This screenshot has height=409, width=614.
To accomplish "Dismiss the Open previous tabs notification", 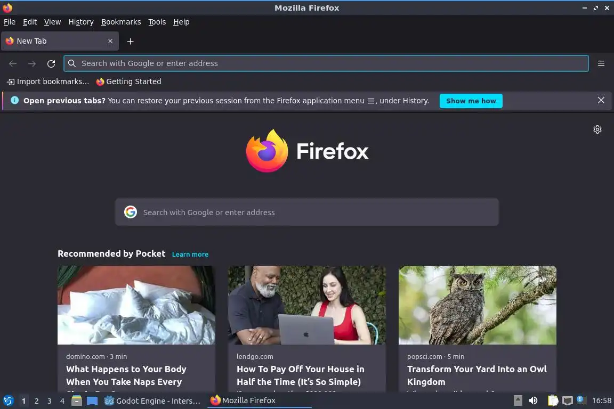I will tap(601, 100).
